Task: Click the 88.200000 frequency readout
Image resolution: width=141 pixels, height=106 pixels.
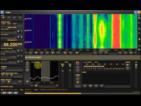Action: [x=13, y=44]
